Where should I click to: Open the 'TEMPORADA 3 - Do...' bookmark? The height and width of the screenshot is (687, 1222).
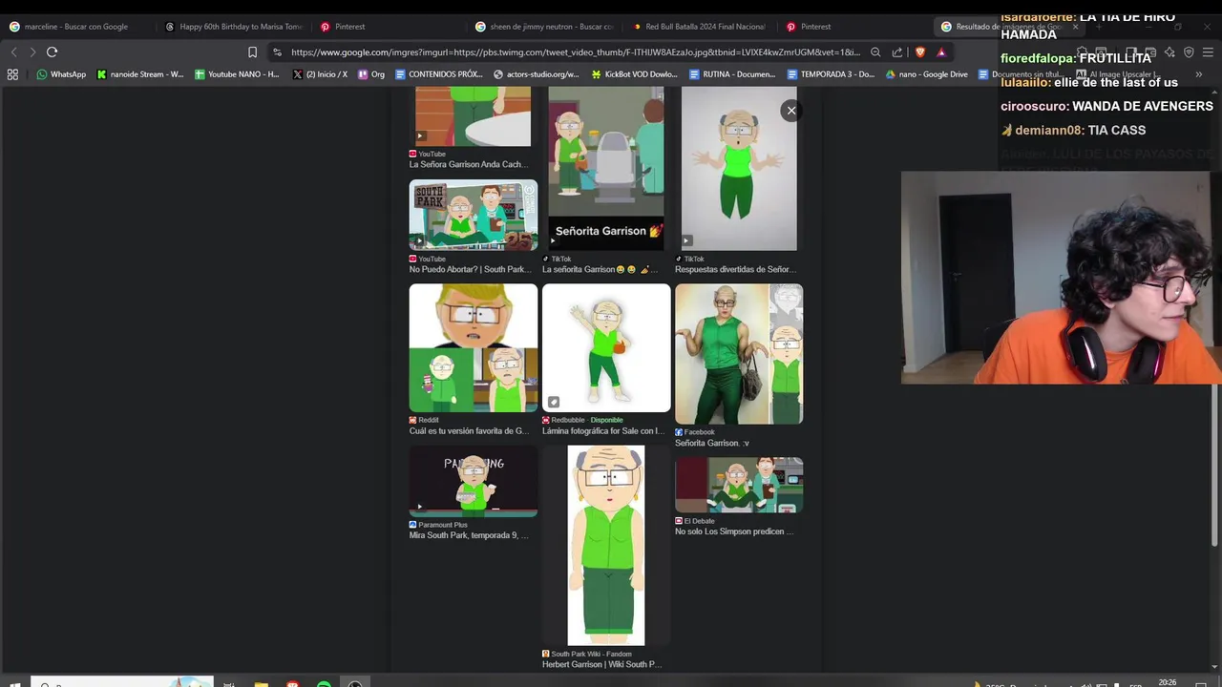coord(831,74)
